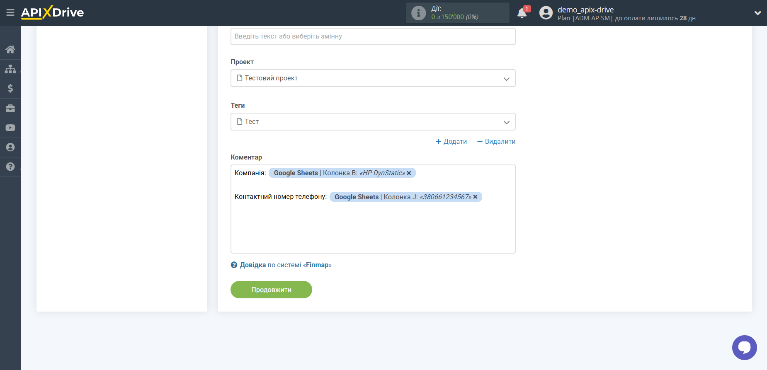Open the connections sitemap icon

pos(10,69)
